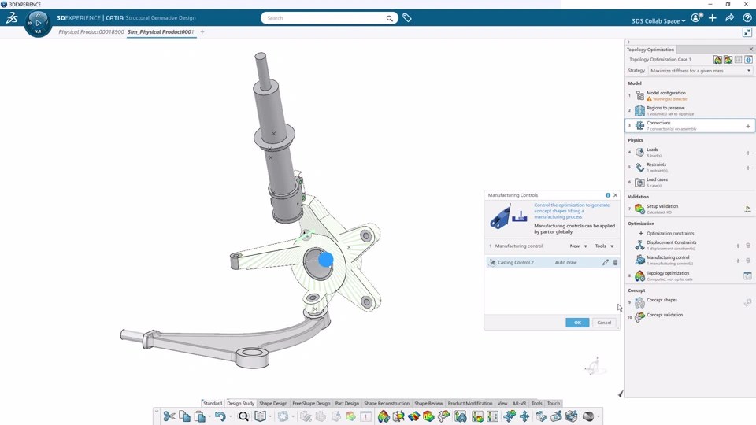
Task: Add a new load with plus icon
Action: [x=748, y=153]
